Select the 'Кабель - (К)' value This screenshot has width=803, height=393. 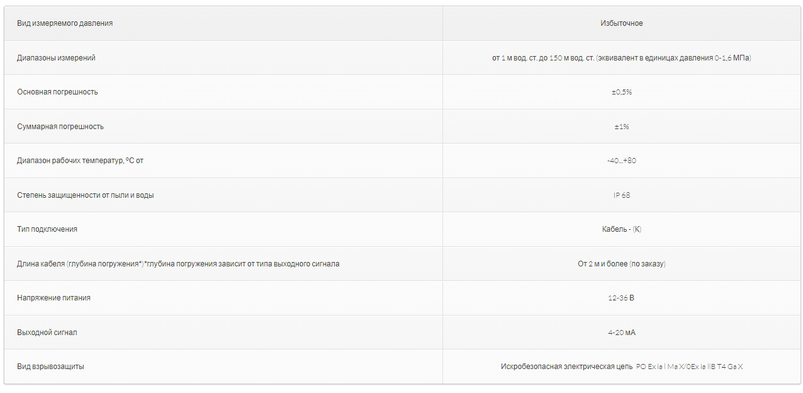coord(621,229)
